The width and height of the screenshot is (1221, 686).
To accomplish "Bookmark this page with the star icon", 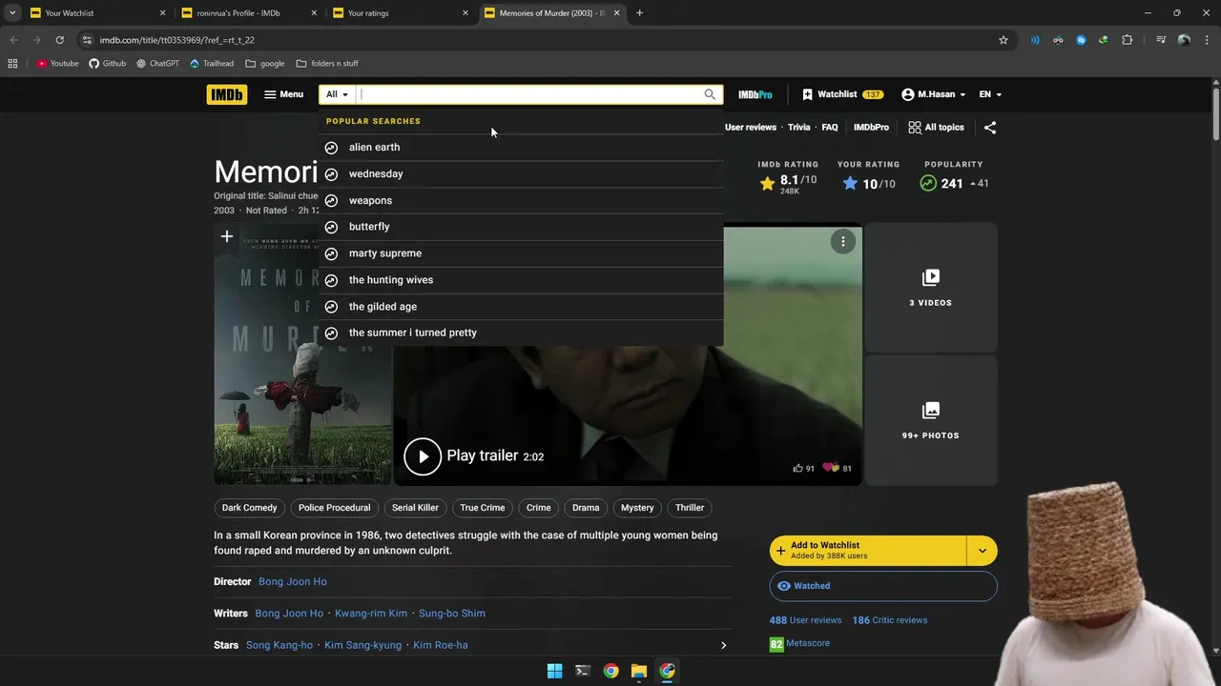I will (x=1004, y=40).
